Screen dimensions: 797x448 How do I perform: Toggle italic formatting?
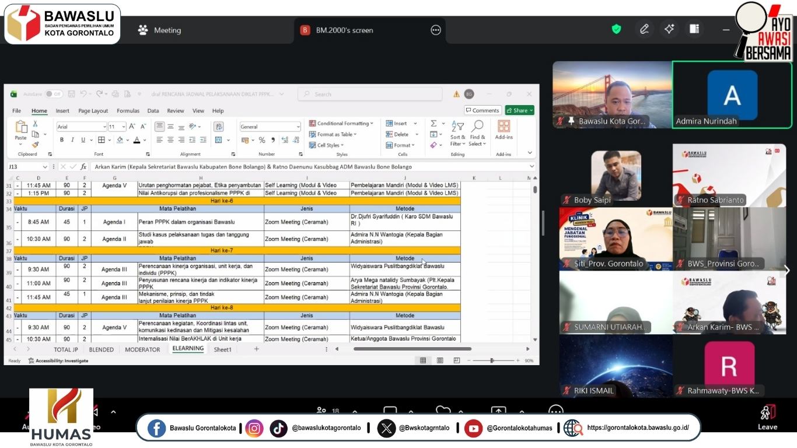(x=72, y=140)
